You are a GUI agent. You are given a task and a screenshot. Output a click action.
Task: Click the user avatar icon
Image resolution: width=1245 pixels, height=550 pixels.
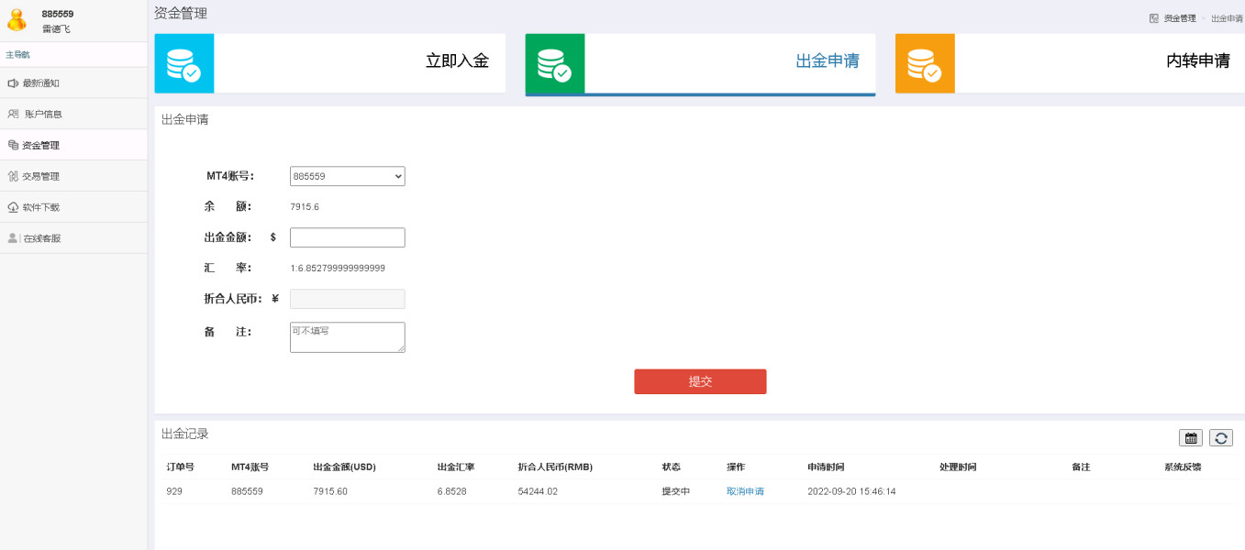(x=17, y=20)
